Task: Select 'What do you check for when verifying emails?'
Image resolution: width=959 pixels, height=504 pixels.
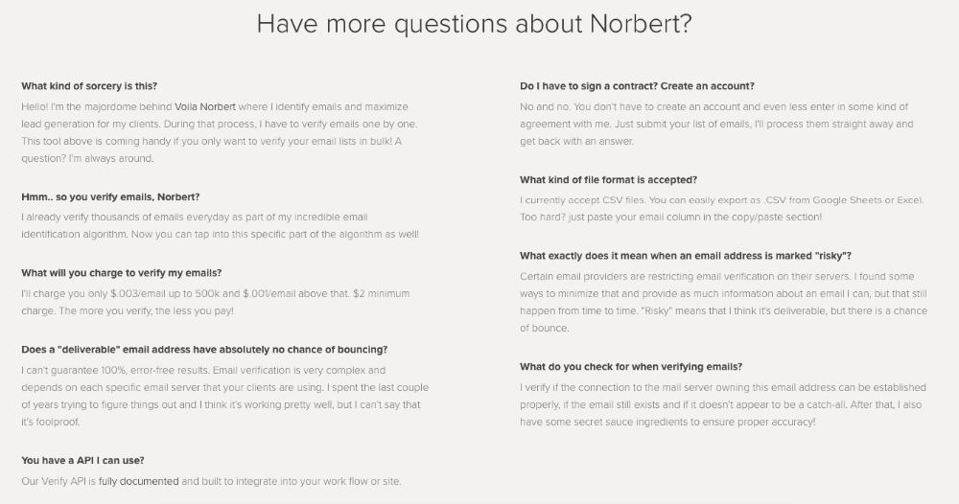Action: [x=631, y=367]
